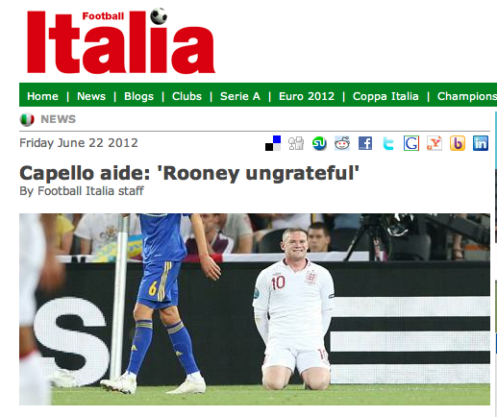Share article on StumbleUpon
This screenshot has width=497, height=417.
pyautogui.click(x=319, y=143)
